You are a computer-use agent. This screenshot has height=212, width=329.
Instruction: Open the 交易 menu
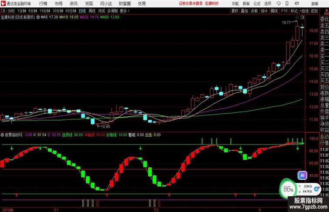coord(141,3)
